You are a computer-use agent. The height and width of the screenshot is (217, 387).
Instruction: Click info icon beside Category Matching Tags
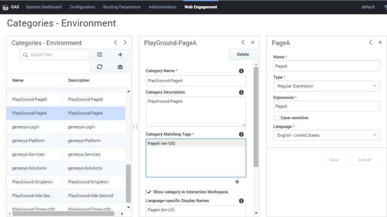click(241, 134)
